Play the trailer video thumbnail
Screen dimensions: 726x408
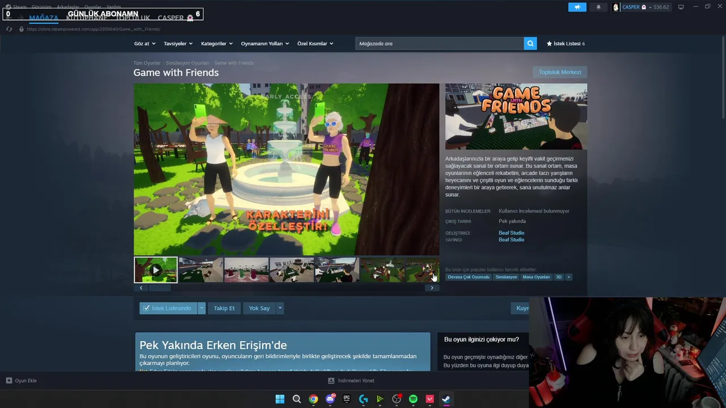(x=155, y=270)
